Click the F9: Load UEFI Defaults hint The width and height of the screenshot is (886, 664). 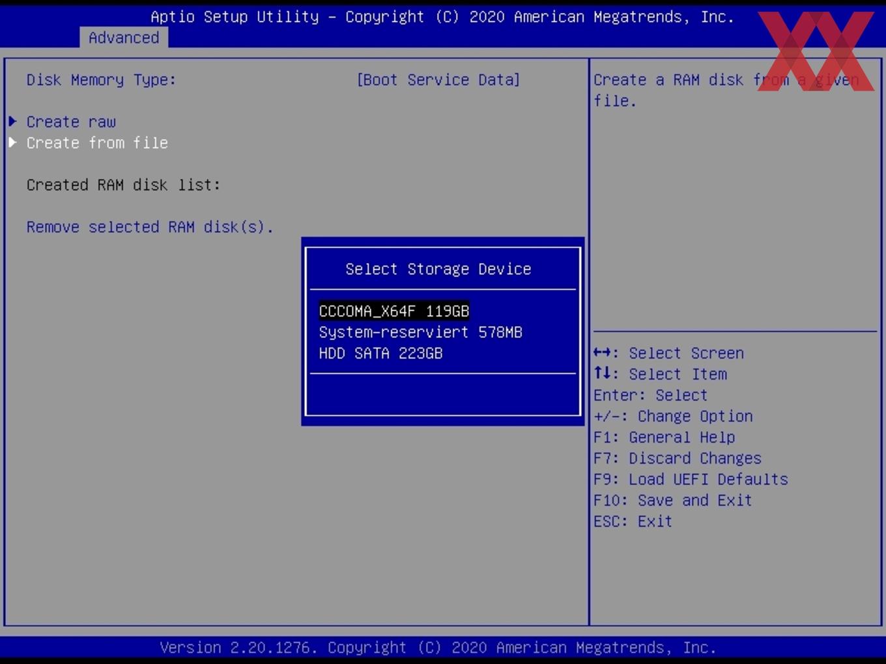pos(691,479)
